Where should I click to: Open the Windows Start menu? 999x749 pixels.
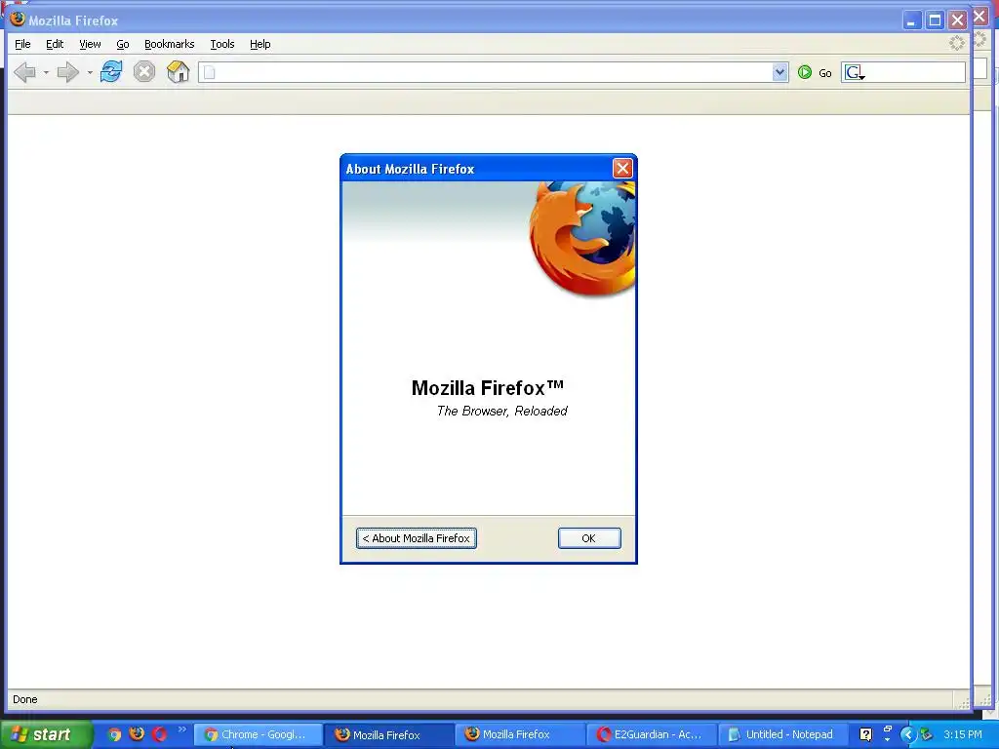(46, 734)
